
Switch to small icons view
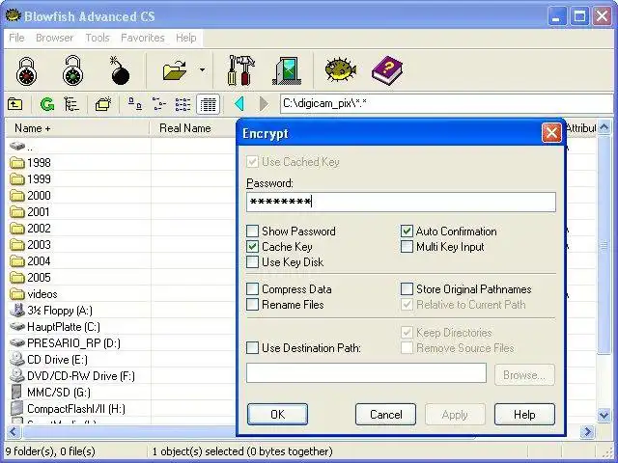pos(159,104)
